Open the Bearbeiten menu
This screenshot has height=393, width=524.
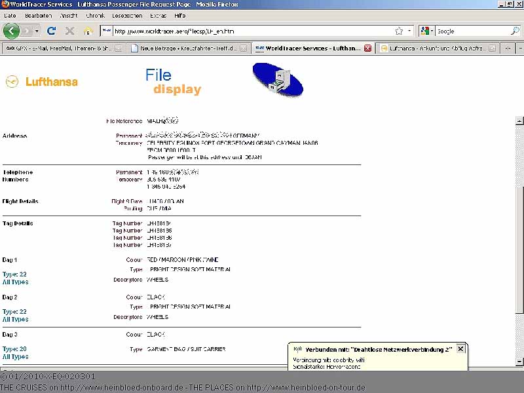[38, 15]
